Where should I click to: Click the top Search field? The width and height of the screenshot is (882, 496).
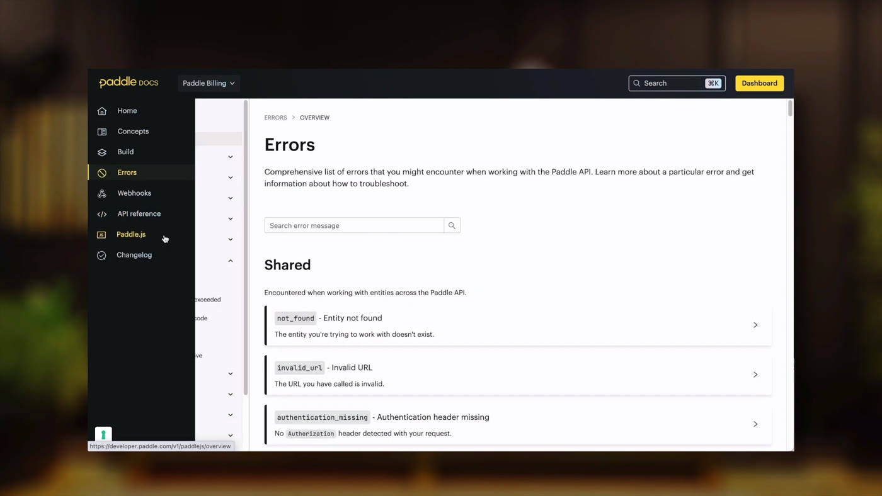click(x=677, y=83)
